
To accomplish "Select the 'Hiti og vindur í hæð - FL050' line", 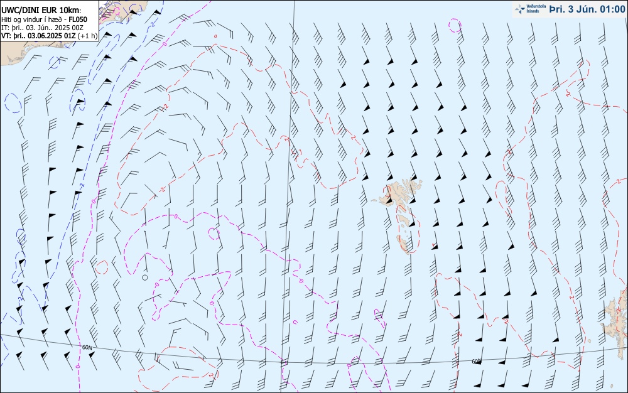I will [44, 19].
